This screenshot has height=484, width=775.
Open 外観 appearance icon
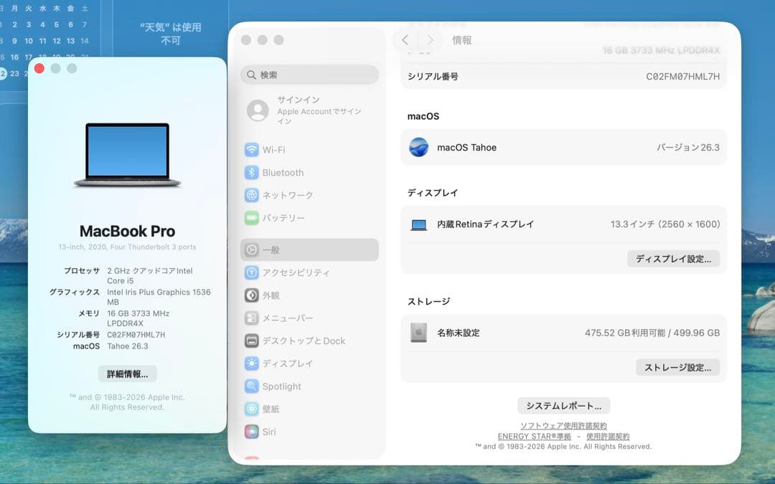[x=252, y=295]
